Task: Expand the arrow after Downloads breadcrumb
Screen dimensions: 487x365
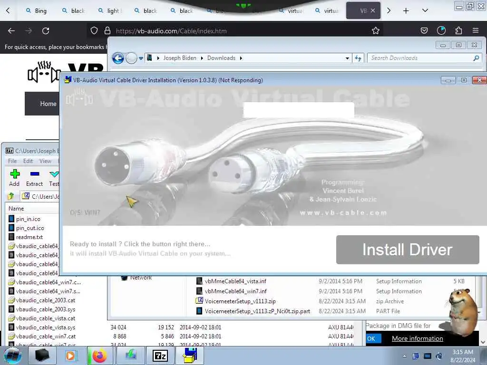Action: click(x=241, y=58)
